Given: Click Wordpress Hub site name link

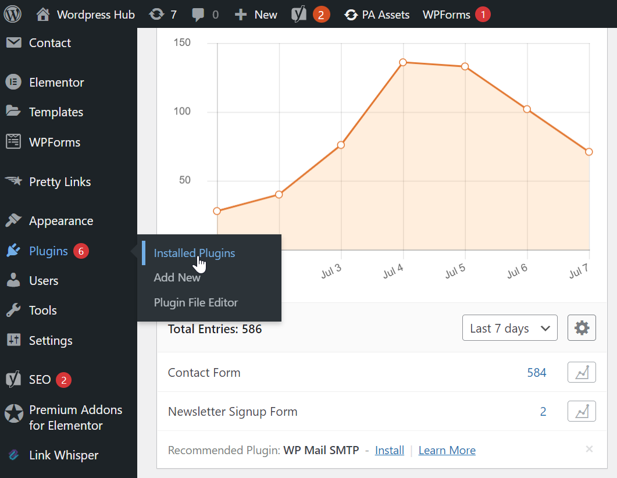Looking at the screenshot, I should click(x=96, y=15).
